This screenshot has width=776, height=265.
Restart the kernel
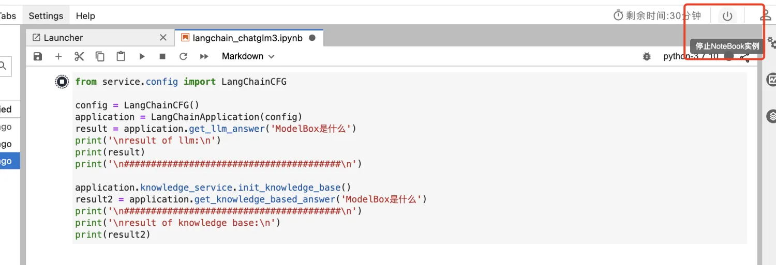[x=183, y=56]
